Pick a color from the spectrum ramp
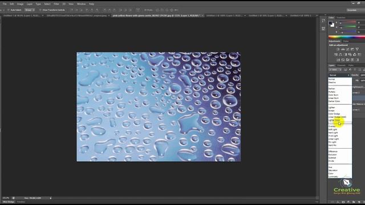This screenshot has width=365, height=205. [347, 36]
